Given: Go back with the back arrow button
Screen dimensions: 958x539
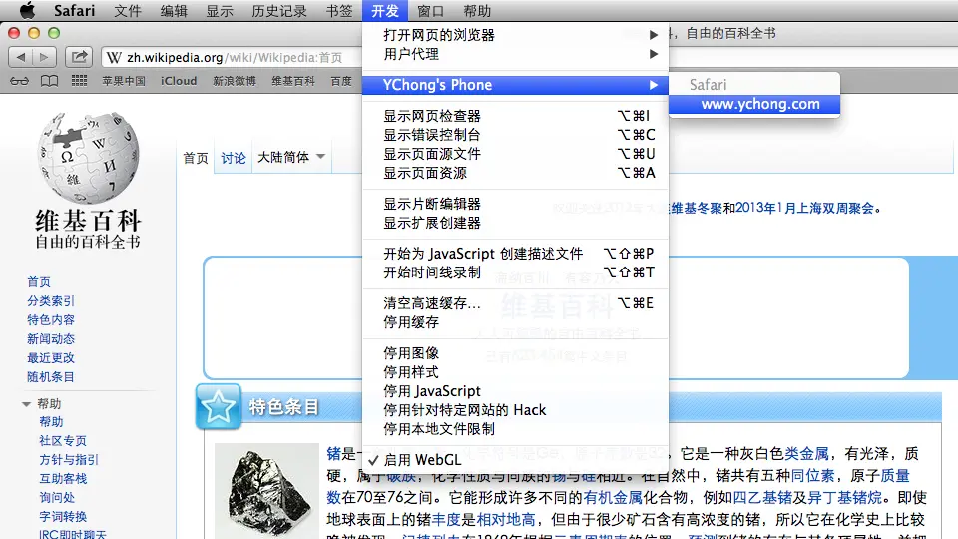Looking at the screenshot, I should coord(20,57).
